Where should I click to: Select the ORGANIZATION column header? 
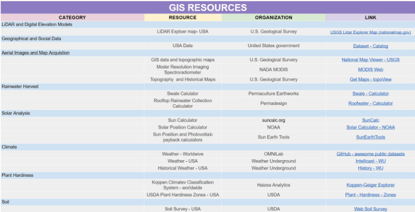[274, 17]
